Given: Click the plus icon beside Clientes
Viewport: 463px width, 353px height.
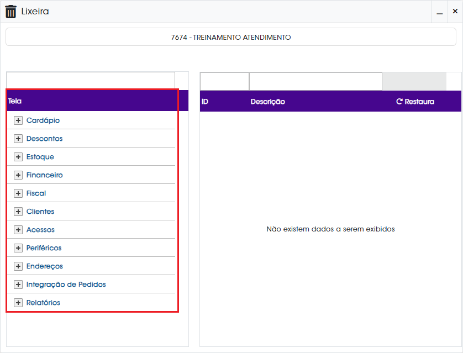Looking at the screenshot, I should pos(18,212).
